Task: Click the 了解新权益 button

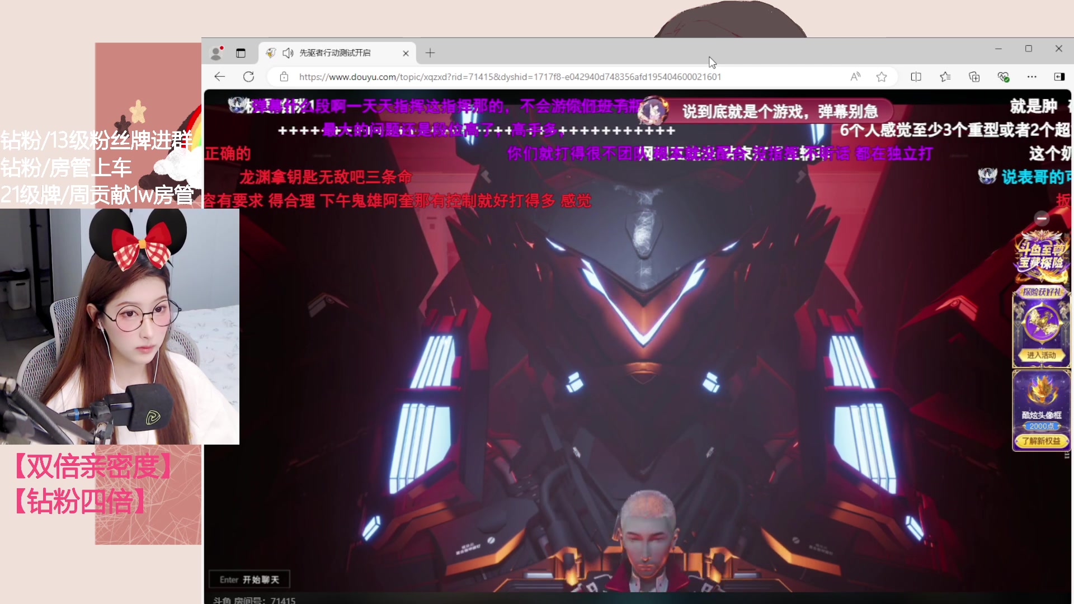Action: coord(1041,441)
